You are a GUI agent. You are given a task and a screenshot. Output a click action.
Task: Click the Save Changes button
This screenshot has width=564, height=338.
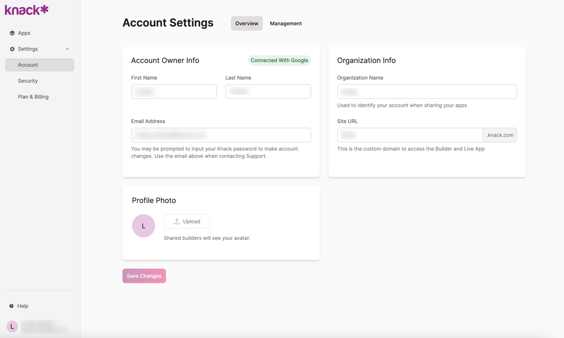[x=144, y=276]
